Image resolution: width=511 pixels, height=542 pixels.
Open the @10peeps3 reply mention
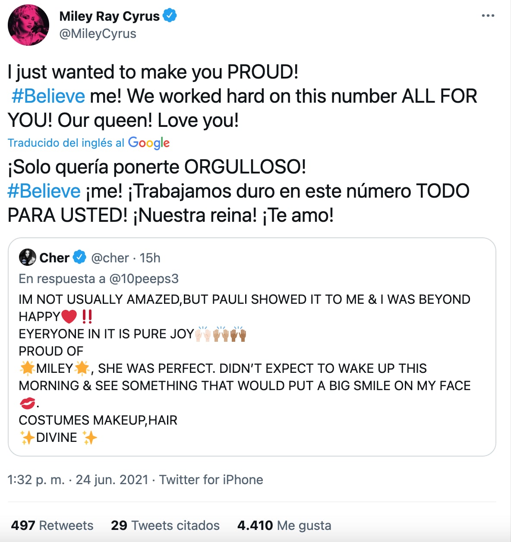pos(144,279)
